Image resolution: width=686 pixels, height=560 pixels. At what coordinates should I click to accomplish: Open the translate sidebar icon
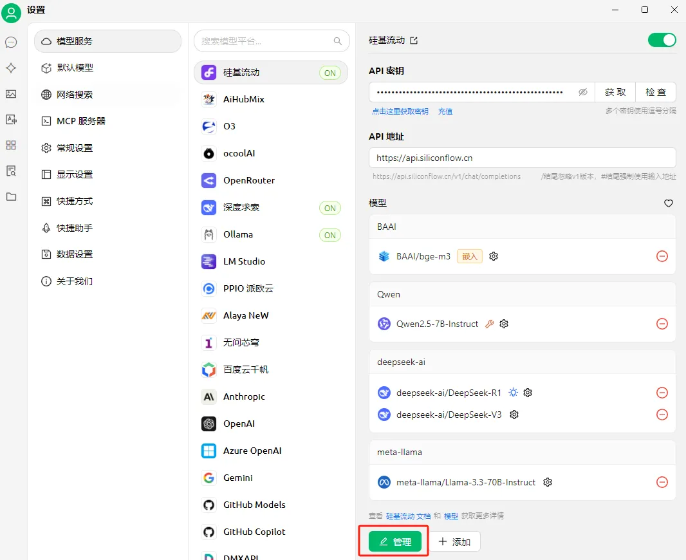point(11,120)
